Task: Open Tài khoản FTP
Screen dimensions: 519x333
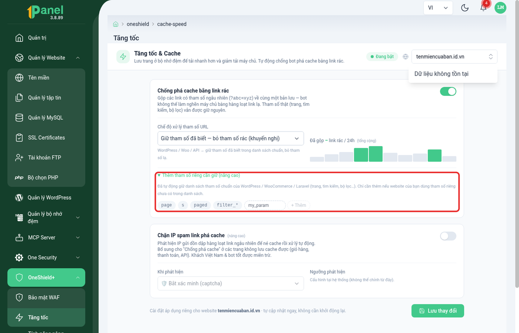Action: [x=46, y=158]
